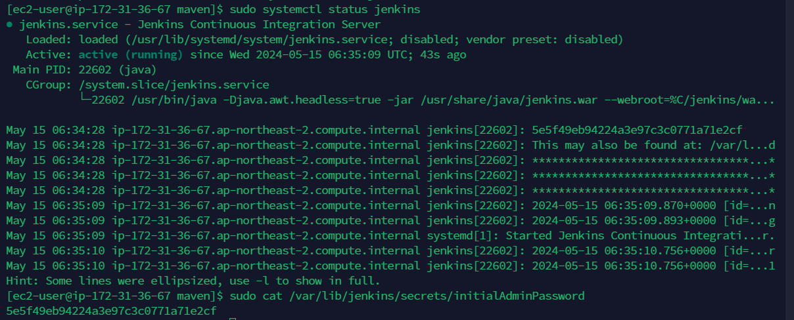Click the 'sudo systemctl status jenkins' command text
The image size is (794, 320).
(325, 10)
